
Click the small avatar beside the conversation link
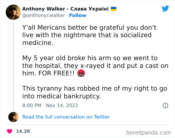(x=13, y=117)
